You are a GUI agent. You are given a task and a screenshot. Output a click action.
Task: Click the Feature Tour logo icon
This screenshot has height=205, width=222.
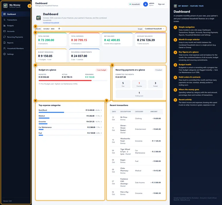click(175, 6)
